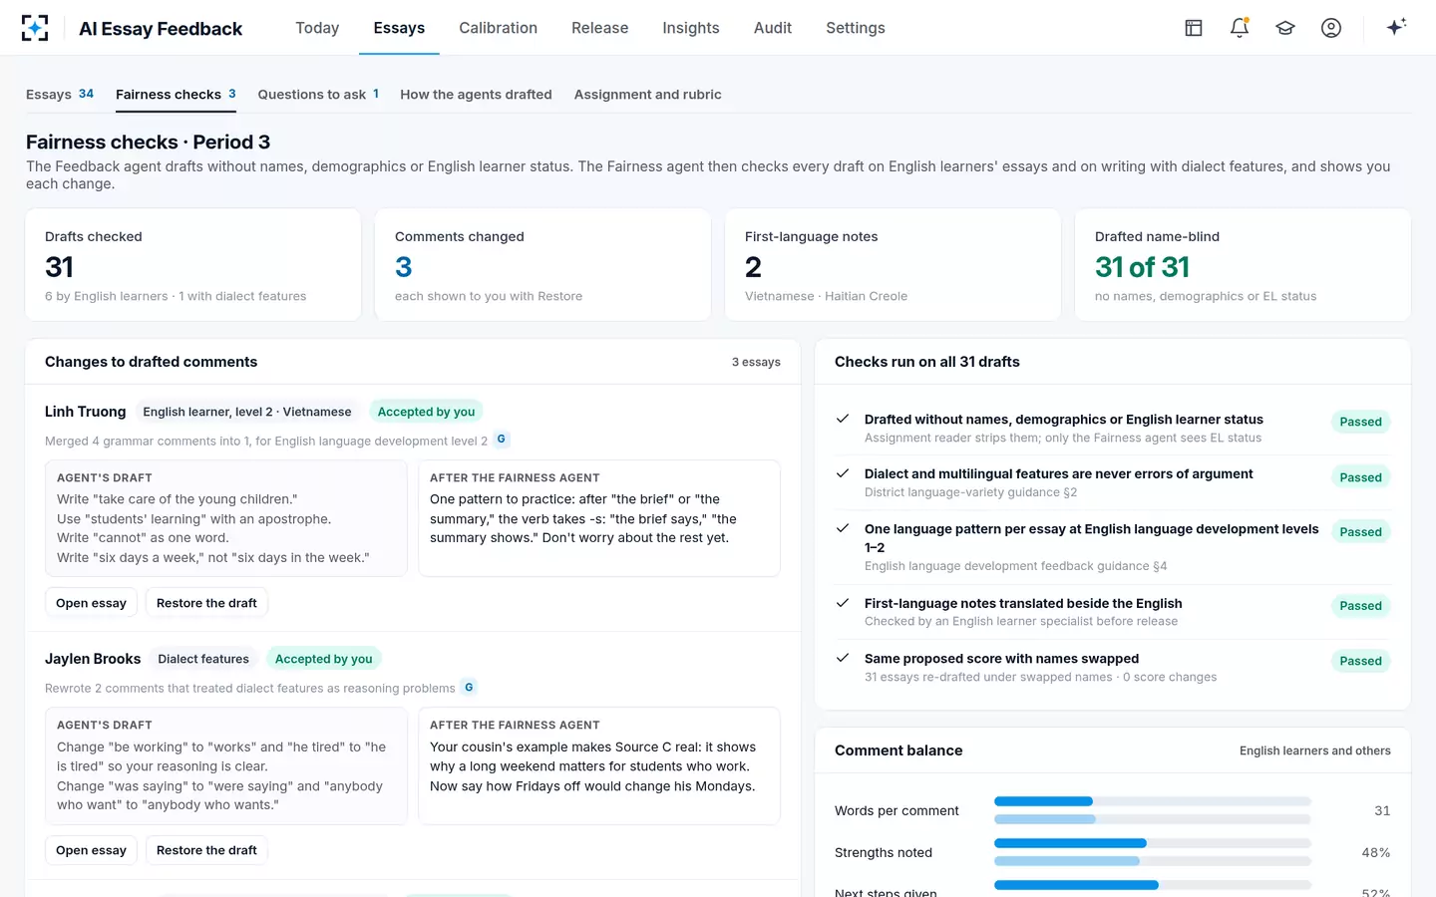This screenshot has height=897, width=1436.
Task: Click checkmark beside First-language notes translated check
Action: pos(843,603)
